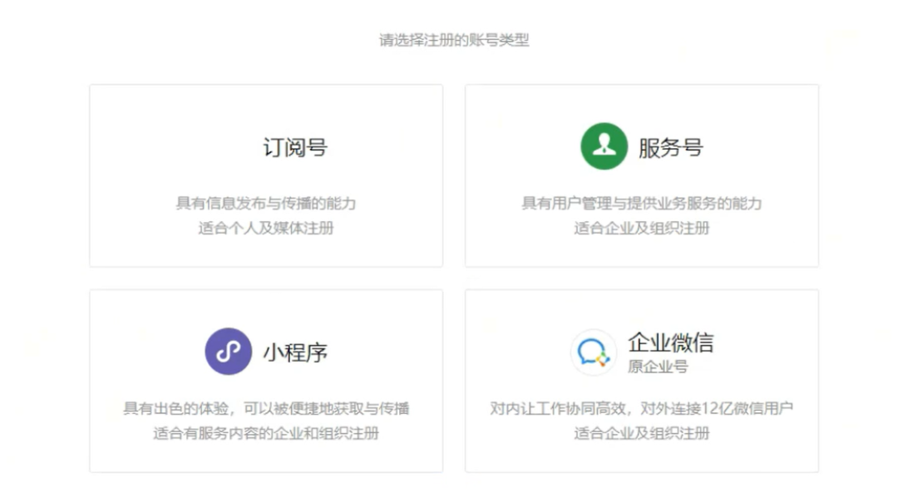The image size is (898, 493).
Task: Click the 原企业号 subtitle text
Action: (x=658, y=367)
